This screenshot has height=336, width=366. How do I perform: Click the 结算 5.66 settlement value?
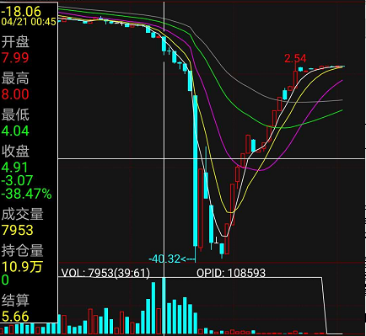click(15, 317)
